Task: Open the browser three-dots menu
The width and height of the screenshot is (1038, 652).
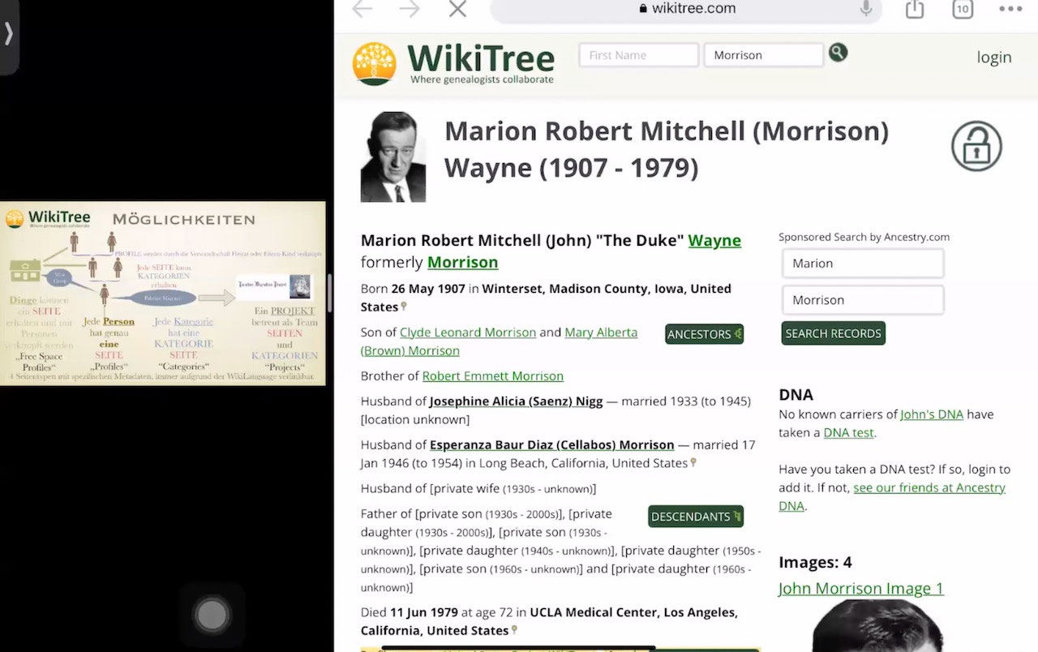Action: [x=1010, y=9]
